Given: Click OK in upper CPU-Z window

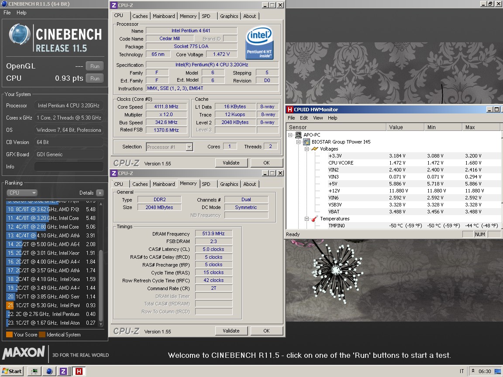Looking at the screenshot, I should point(266,162).
